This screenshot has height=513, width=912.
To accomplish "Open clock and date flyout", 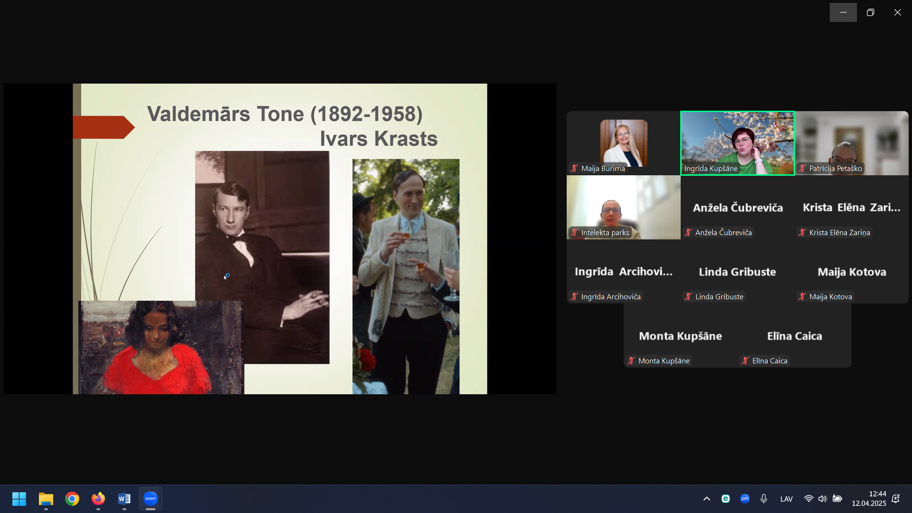I will tap(868, 499).
